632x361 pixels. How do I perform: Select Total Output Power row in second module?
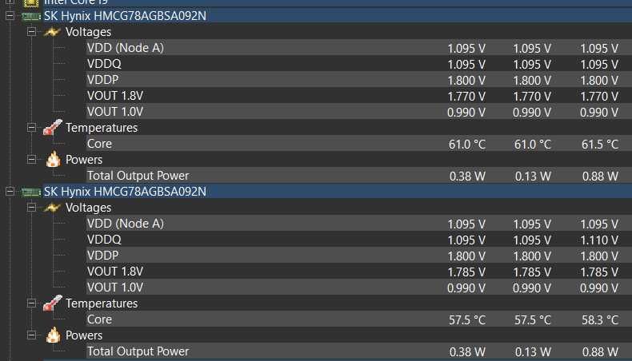click(358, 351)
